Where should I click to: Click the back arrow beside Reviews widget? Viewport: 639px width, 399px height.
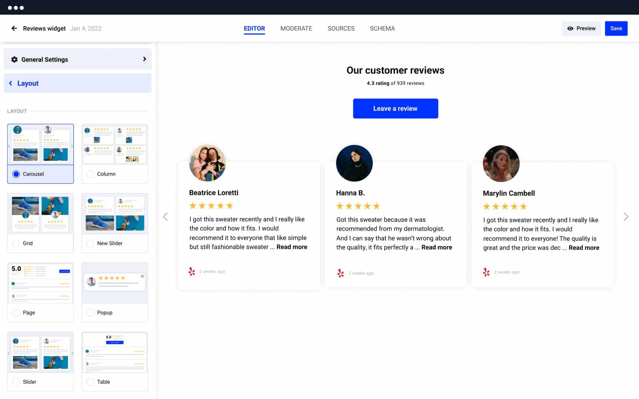pyautogui.click(x=14, y=28)
